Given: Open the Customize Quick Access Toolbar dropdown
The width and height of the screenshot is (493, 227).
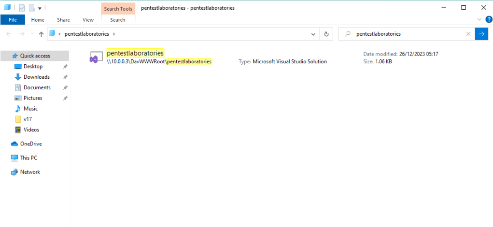Looking at the screenshot, I should pos(40,8).
